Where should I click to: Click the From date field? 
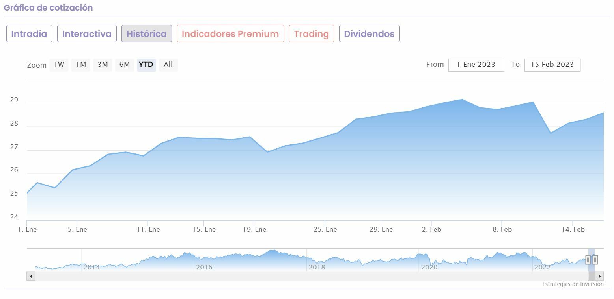pos(476,65)
